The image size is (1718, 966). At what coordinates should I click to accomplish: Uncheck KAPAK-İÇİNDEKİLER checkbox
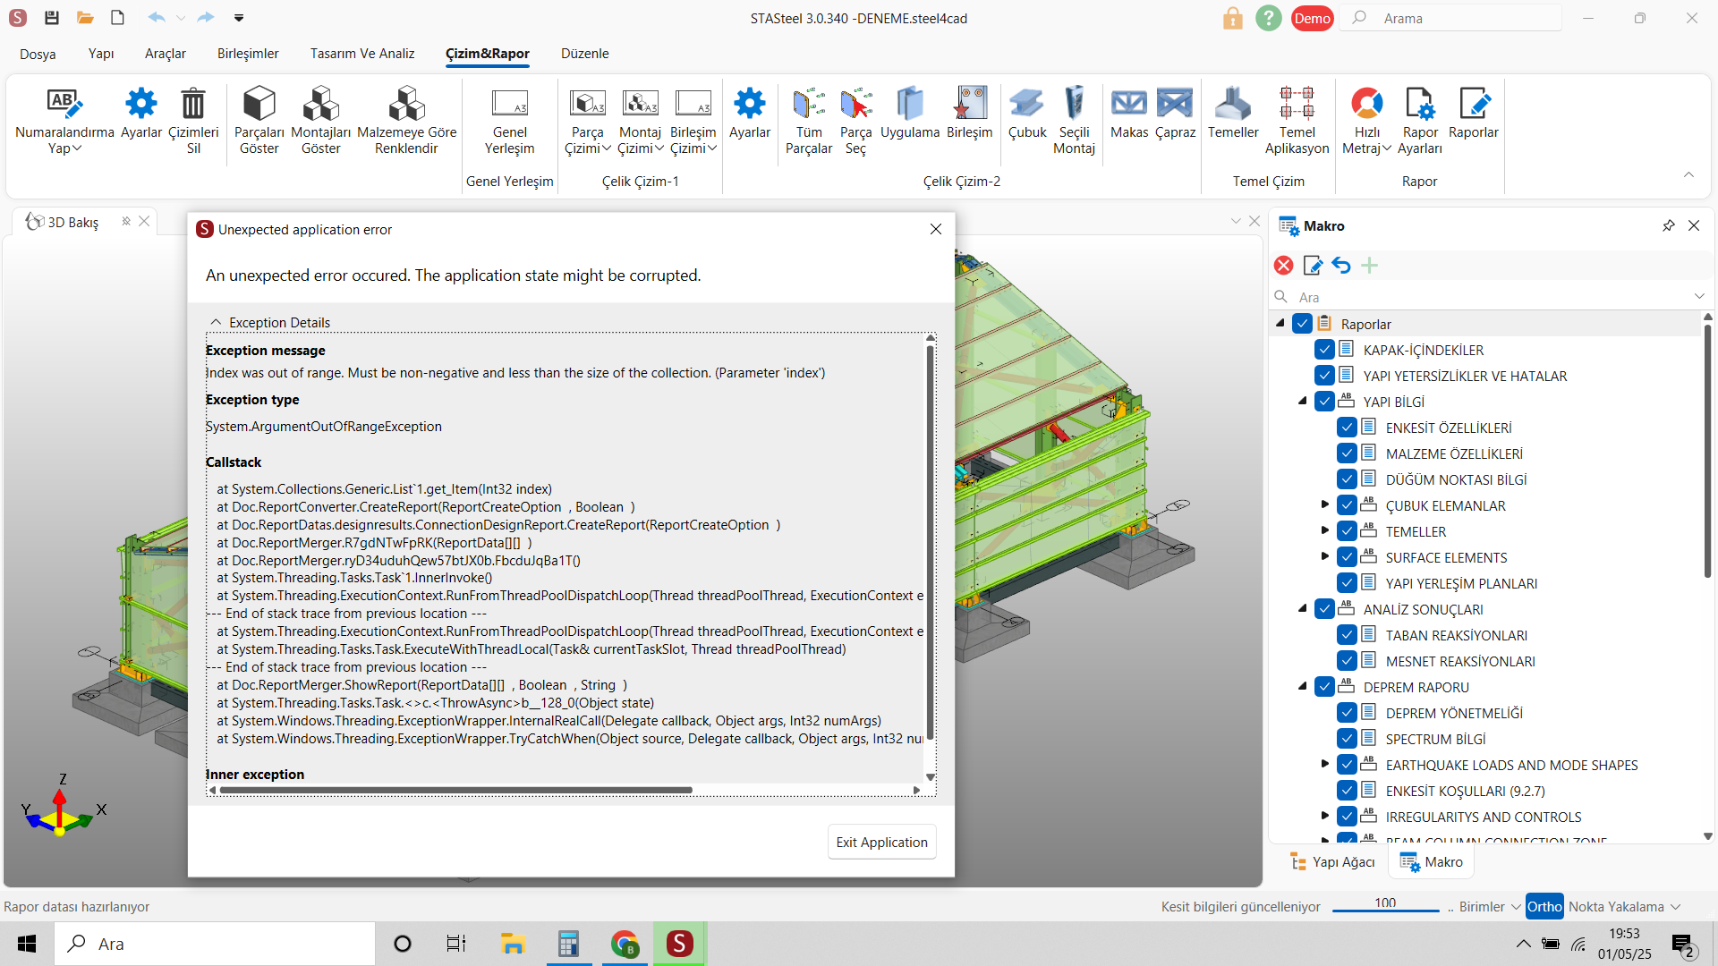[x=1324, y=350]
